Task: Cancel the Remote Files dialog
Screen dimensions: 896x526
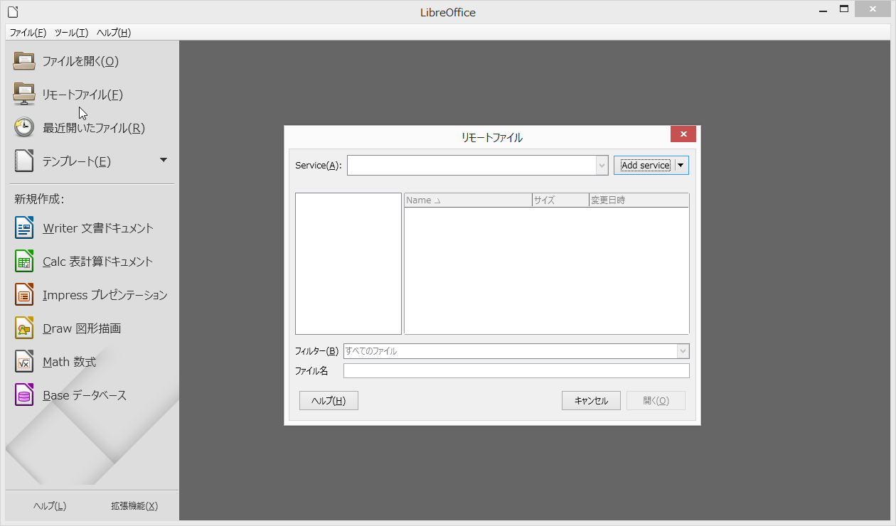Action: click(x=591, y=400)
